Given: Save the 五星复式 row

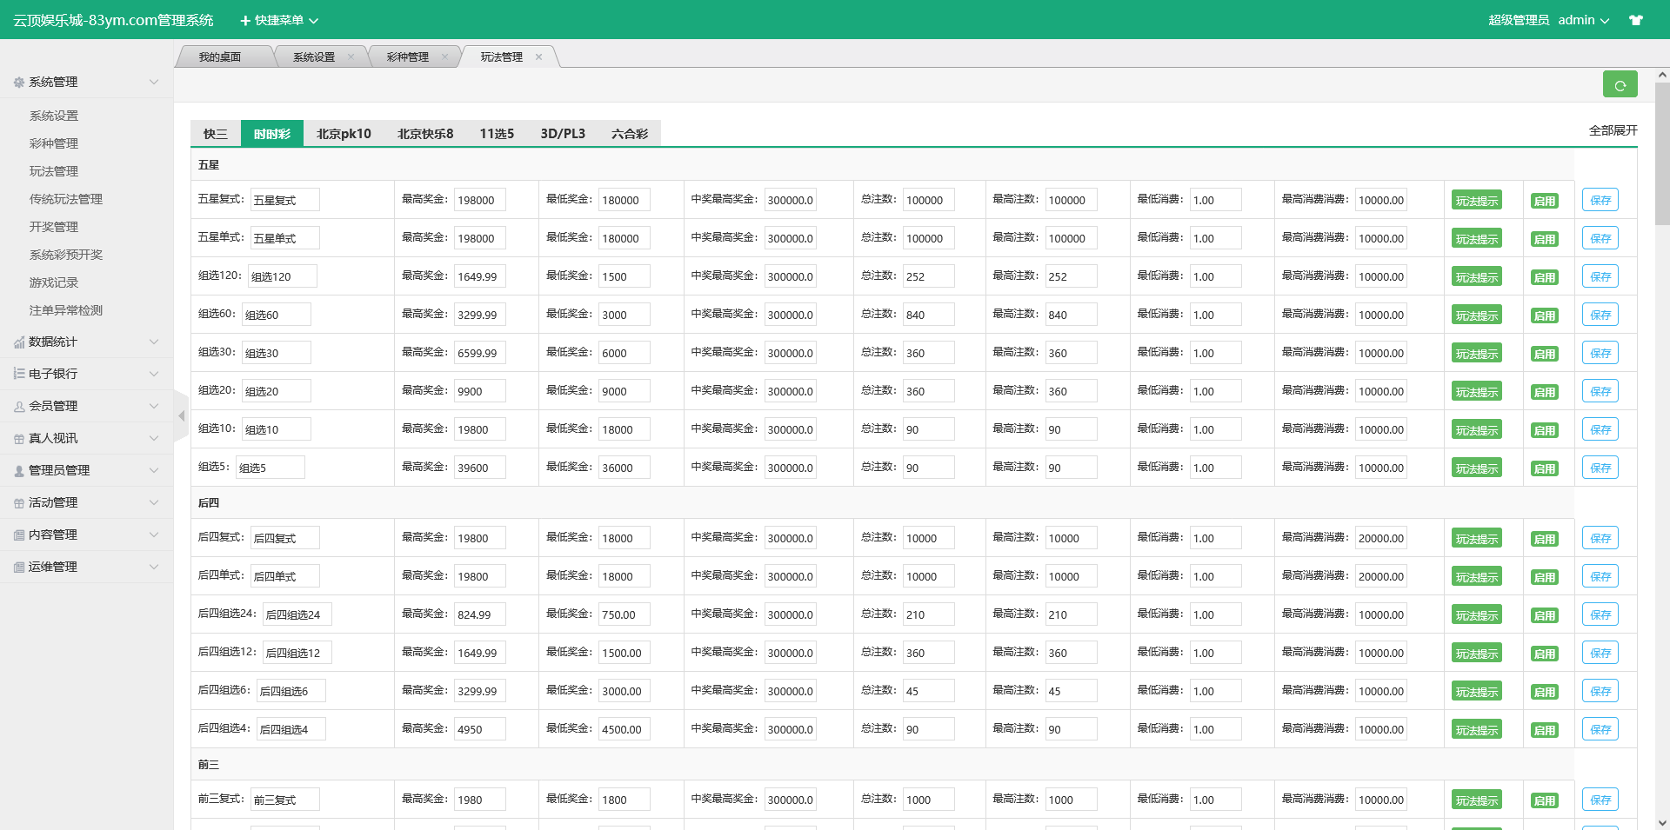Looking at the screenshot, I should pos(1600,200).
